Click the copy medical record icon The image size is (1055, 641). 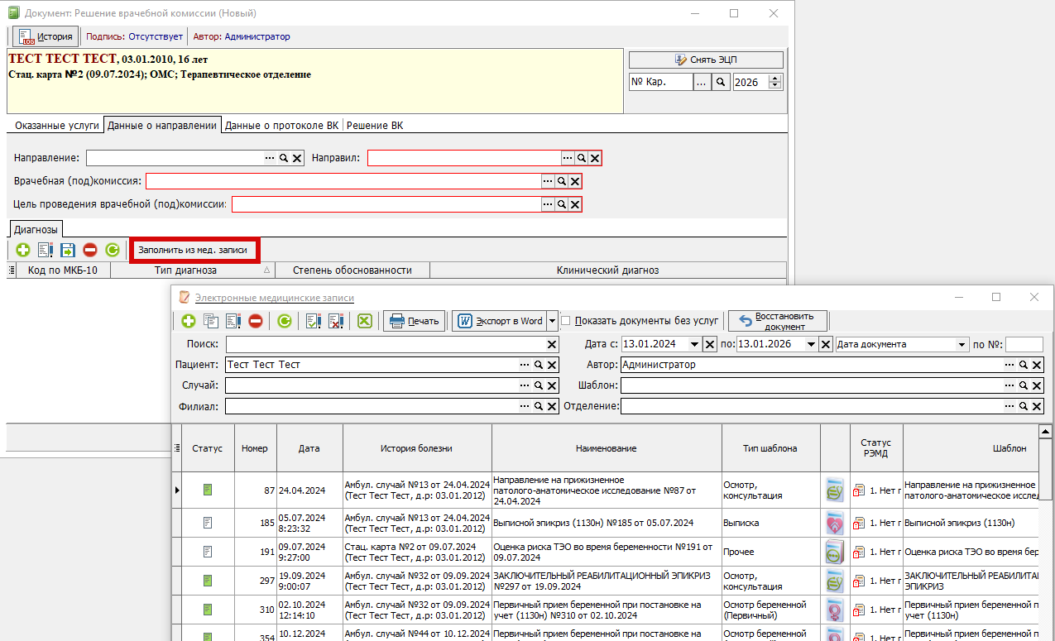pyautogui.click(x=211, y=321)
